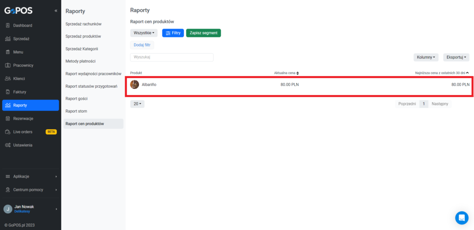The image size is (474, 230).
Task: Expand the Wszystkie segment dropdown
Action: [x=144, y=33]
